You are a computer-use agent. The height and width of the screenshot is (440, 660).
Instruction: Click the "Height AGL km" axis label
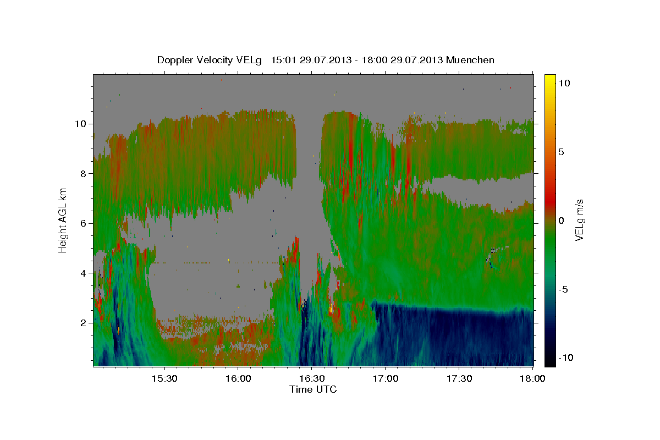tap(63, 220)
